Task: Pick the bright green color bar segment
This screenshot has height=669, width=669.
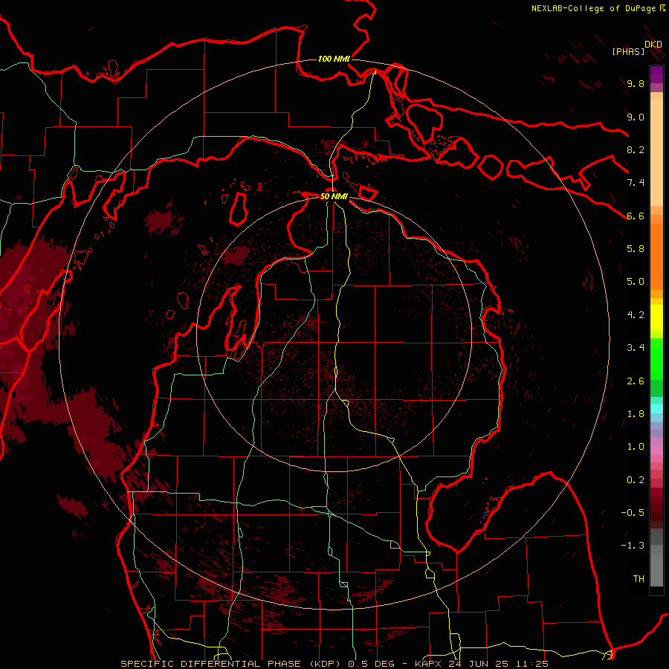Action: point(656,359)
